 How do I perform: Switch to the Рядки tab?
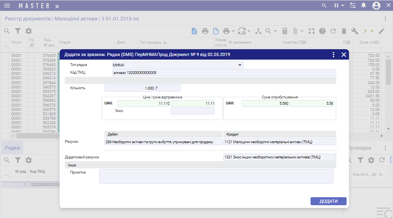click(12, 148)
